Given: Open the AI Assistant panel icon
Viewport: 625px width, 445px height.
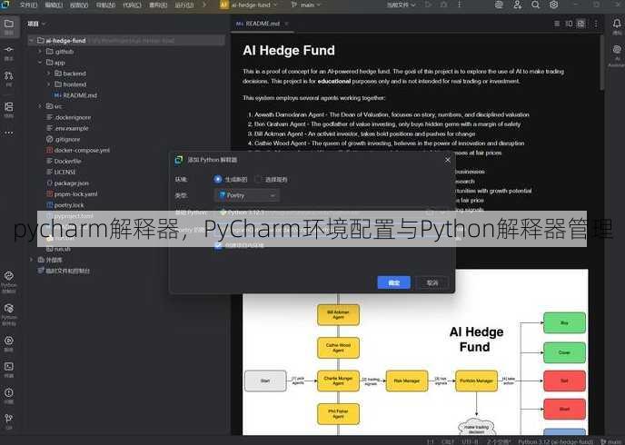Looking at the screenshot, I should pyautogui.click(x=617, y=50).
